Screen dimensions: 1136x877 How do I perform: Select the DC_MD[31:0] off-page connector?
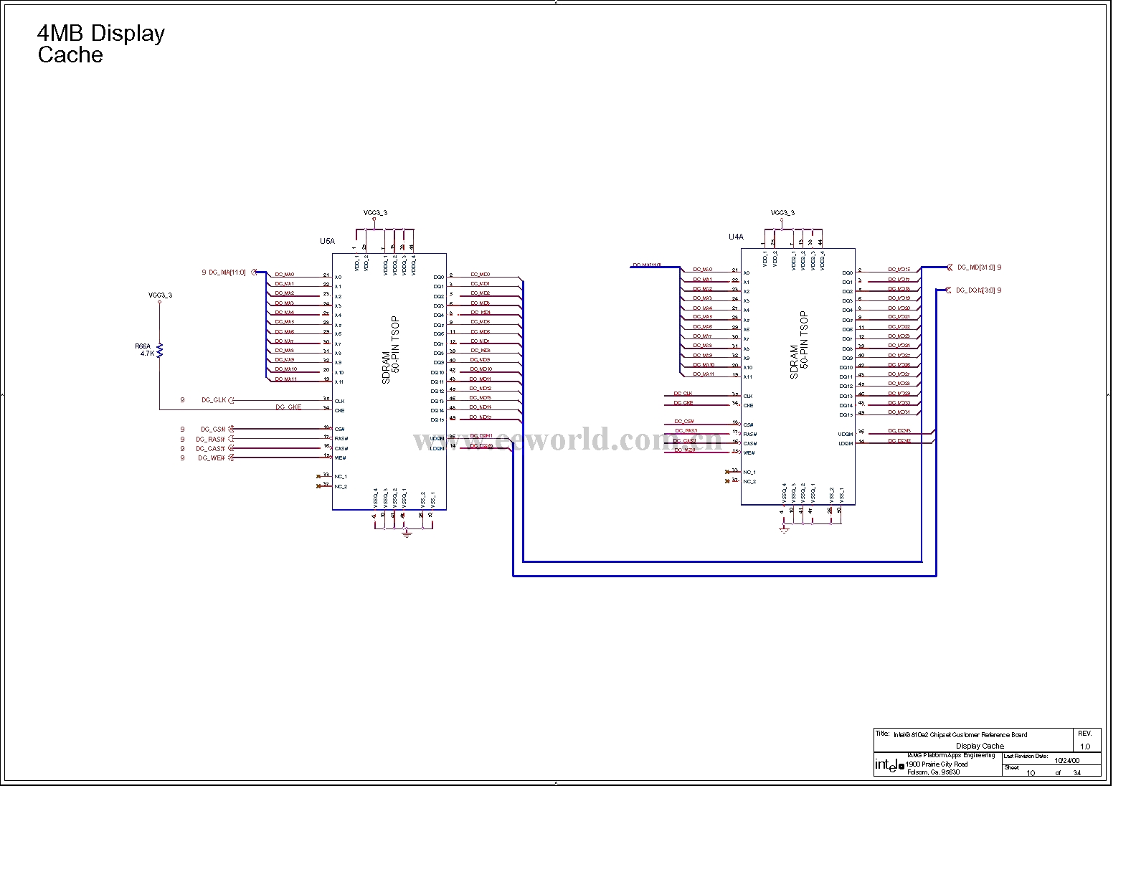pyautogui.click(x=950, y=267)
